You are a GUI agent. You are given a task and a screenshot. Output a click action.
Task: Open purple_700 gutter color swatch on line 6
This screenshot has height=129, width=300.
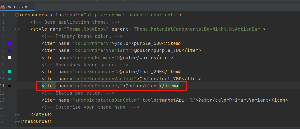tap(9, 51)
